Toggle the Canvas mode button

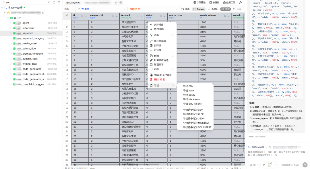coord(199,9)
